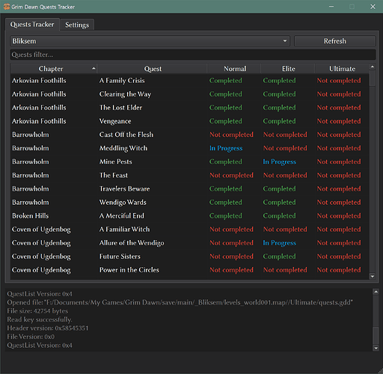The width and height of the screenshot is (383, 374).
Task: Sort by the Normal column header
Action: [x=234, y=69]
